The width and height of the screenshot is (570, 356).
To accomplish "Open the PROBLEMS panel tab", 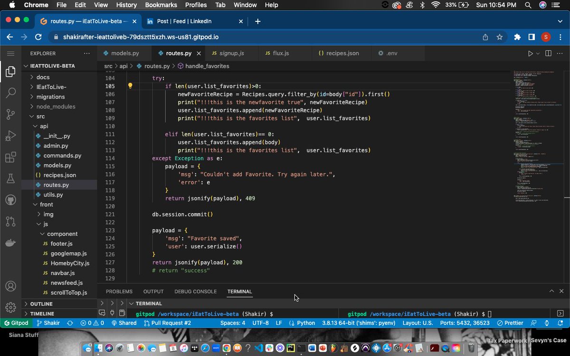I will (x=119, y=291).
